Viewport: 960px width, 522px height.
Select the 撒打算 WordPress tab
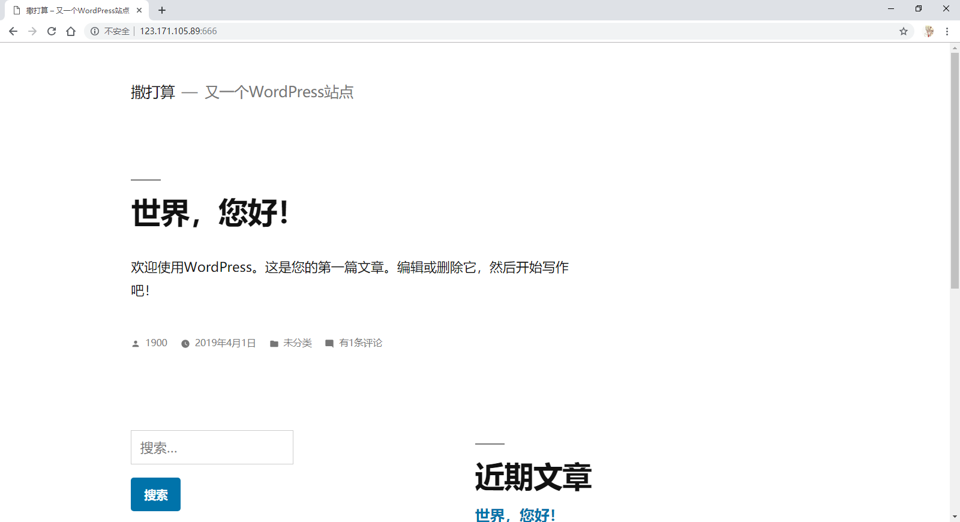77,10
